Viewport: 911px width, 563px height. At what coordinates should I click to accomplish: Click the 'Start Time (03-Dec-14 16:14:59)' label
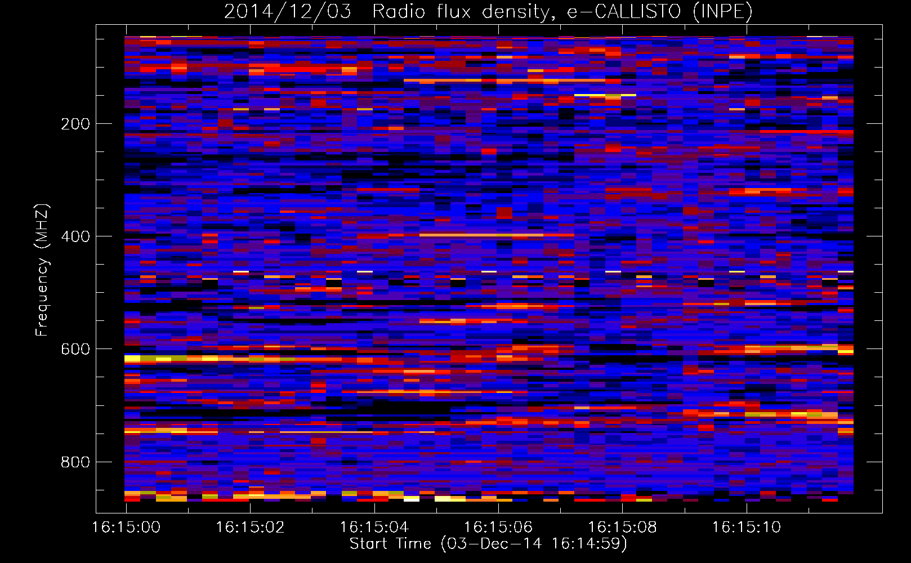tap(488, 544)
